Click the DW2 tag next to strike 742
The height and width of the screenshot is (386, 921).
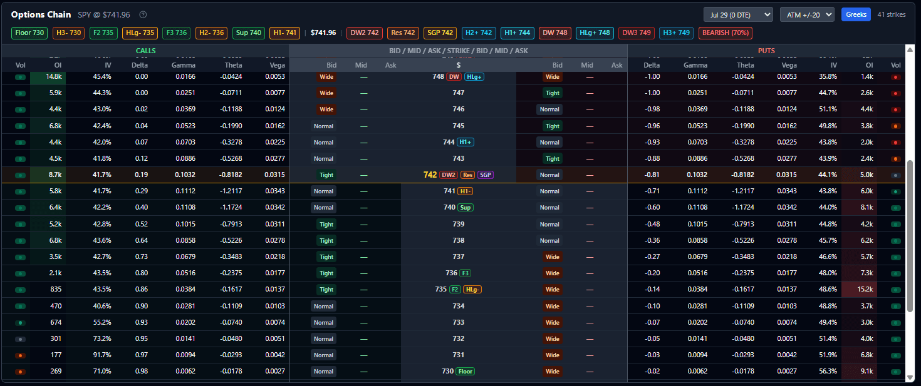(449, 175)
